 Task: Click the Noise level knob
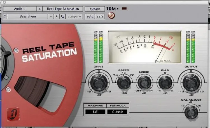click(144, 83)
